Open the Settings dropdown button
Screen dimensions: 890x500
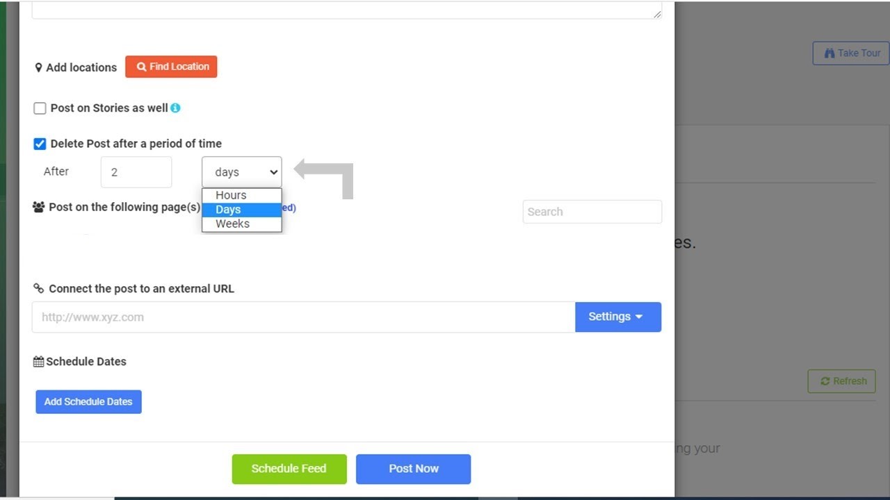click(x=617, y=317)
